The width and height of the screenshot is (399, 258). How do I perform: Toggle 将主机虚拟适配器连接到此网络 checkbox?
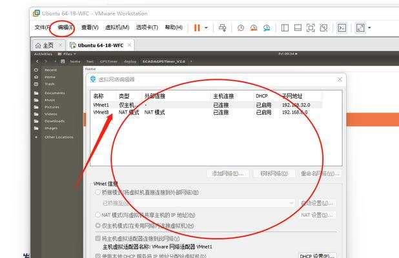[97, 239]
